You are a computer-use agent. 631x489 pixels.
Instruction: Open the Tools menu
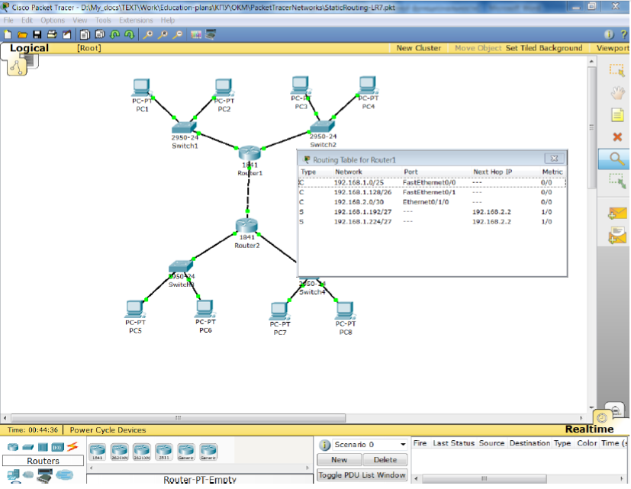pyautogui.click(x=103, y=20)
